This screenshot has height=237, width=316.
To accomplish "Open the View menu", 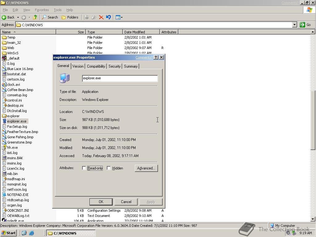I will click(27, 10).
